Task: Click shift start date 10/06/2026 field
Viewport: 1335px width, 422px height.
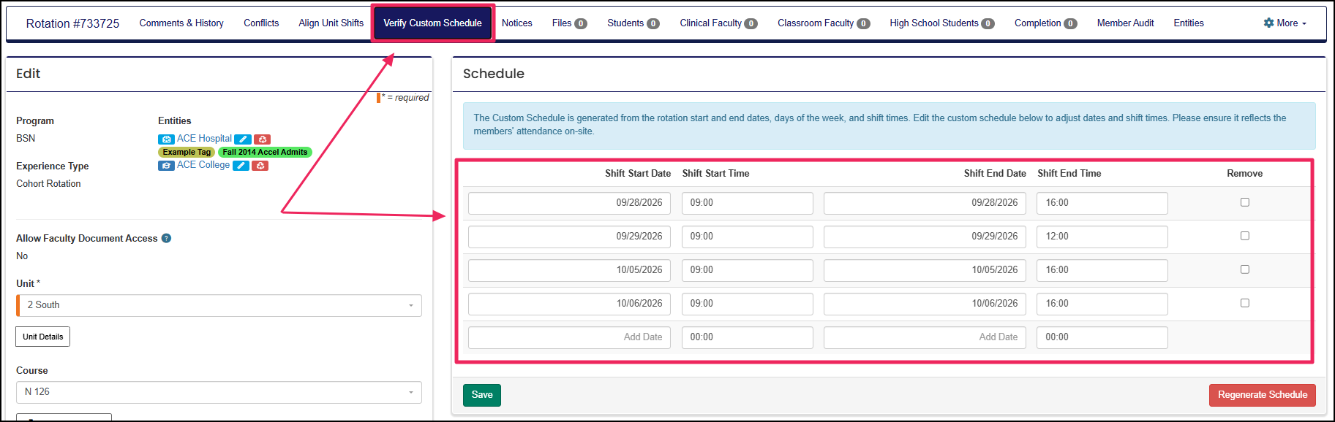Action: 569,304
